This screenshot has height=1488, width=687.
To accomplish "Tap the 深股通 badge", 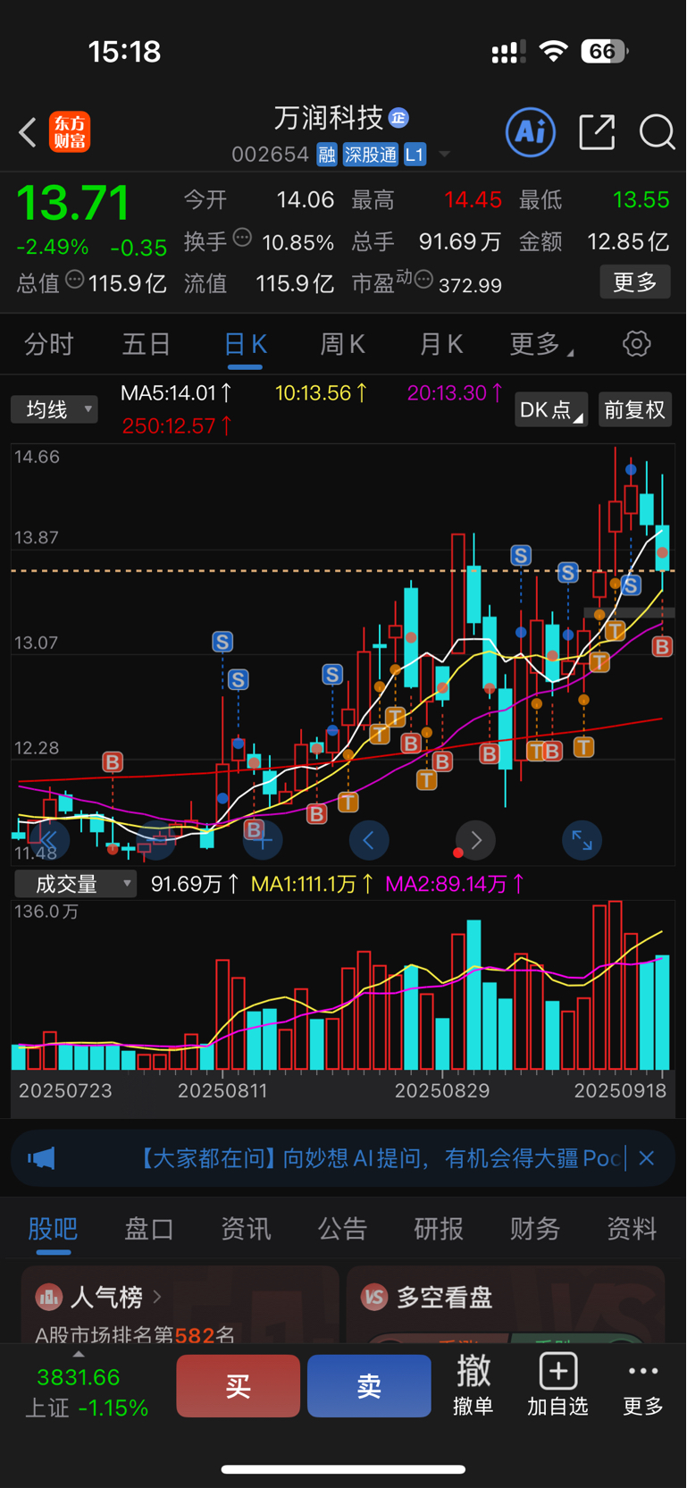I will (371, 155).
